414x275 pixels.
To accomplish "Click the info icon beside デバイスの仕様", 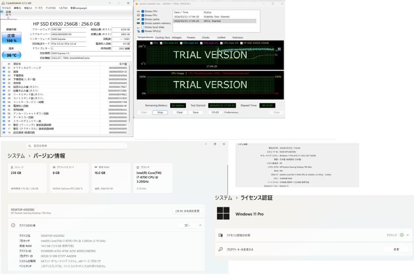I will [13, 225].
